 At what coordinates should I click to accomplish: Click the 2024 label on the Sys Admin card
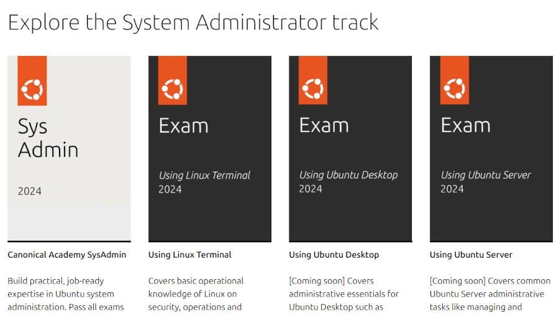30,191
